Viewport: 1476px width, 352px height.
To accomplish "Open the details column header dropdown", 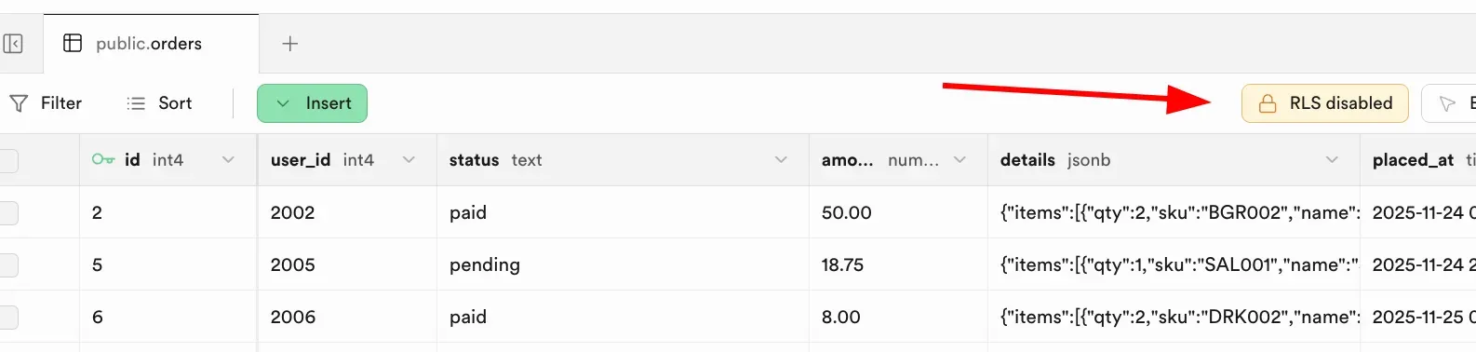I will (1332, 160).
